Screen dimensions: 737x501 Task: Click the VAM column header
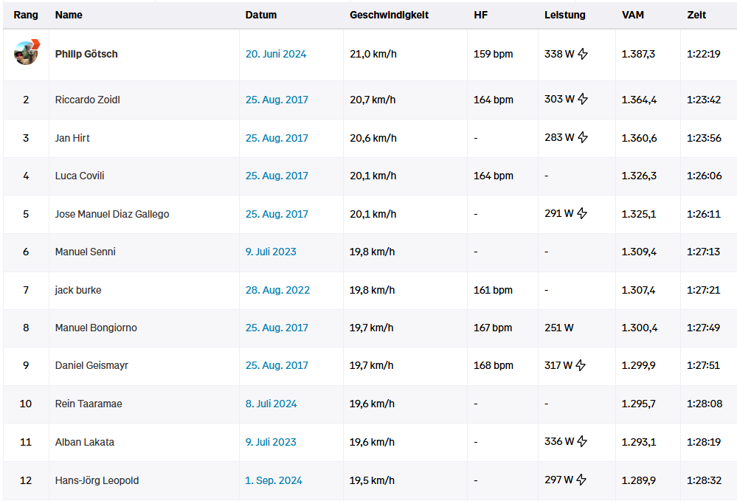[633, 15]
